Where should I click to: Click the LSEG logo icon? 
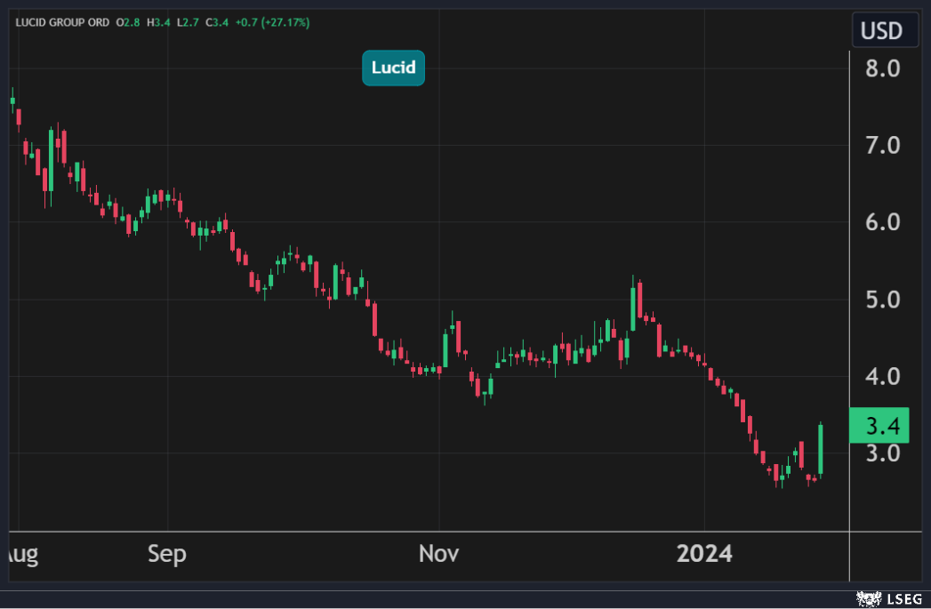pos(864,598)
